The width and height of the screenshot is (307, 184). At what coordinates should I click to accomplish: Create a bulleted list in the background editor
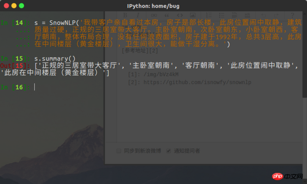[x=221, y=15]
